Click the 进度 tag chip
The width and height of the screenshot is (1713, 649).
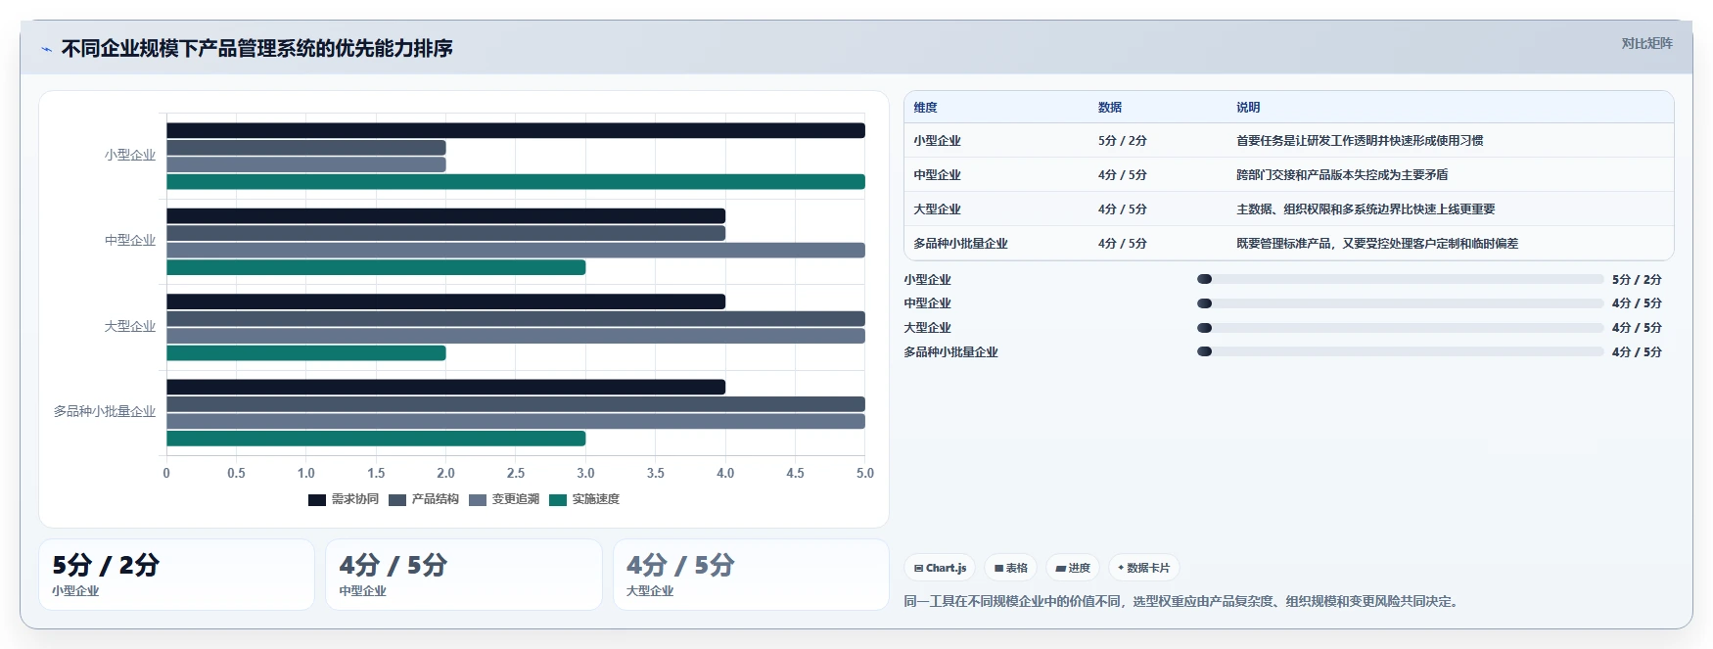click(1072, 568)
